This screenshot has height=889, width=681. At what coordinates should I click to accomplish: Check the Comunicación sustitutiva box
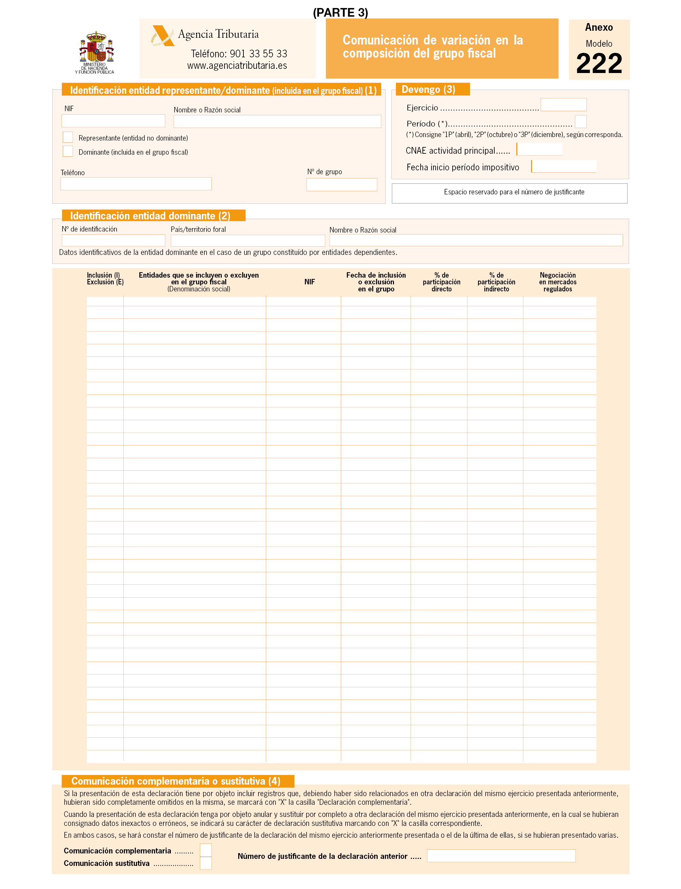[x=206, y=863]
